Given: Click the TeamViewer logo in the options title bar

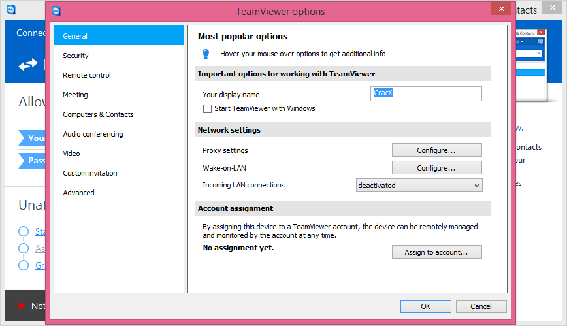Looking at the screenshot, I should pyautogui.click(x=57, y=11).
